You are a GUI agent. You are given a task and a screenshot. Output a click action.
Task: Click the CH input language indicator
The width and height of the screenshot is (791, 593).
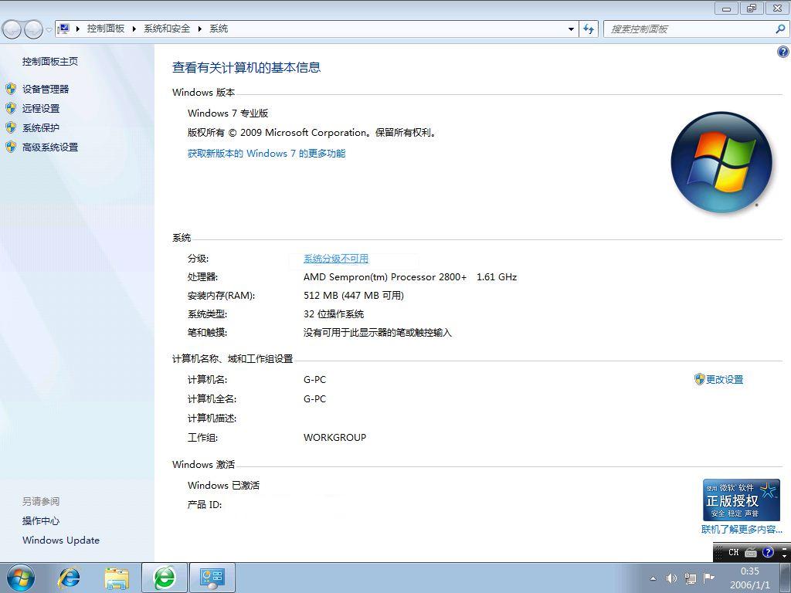[734, 552]
